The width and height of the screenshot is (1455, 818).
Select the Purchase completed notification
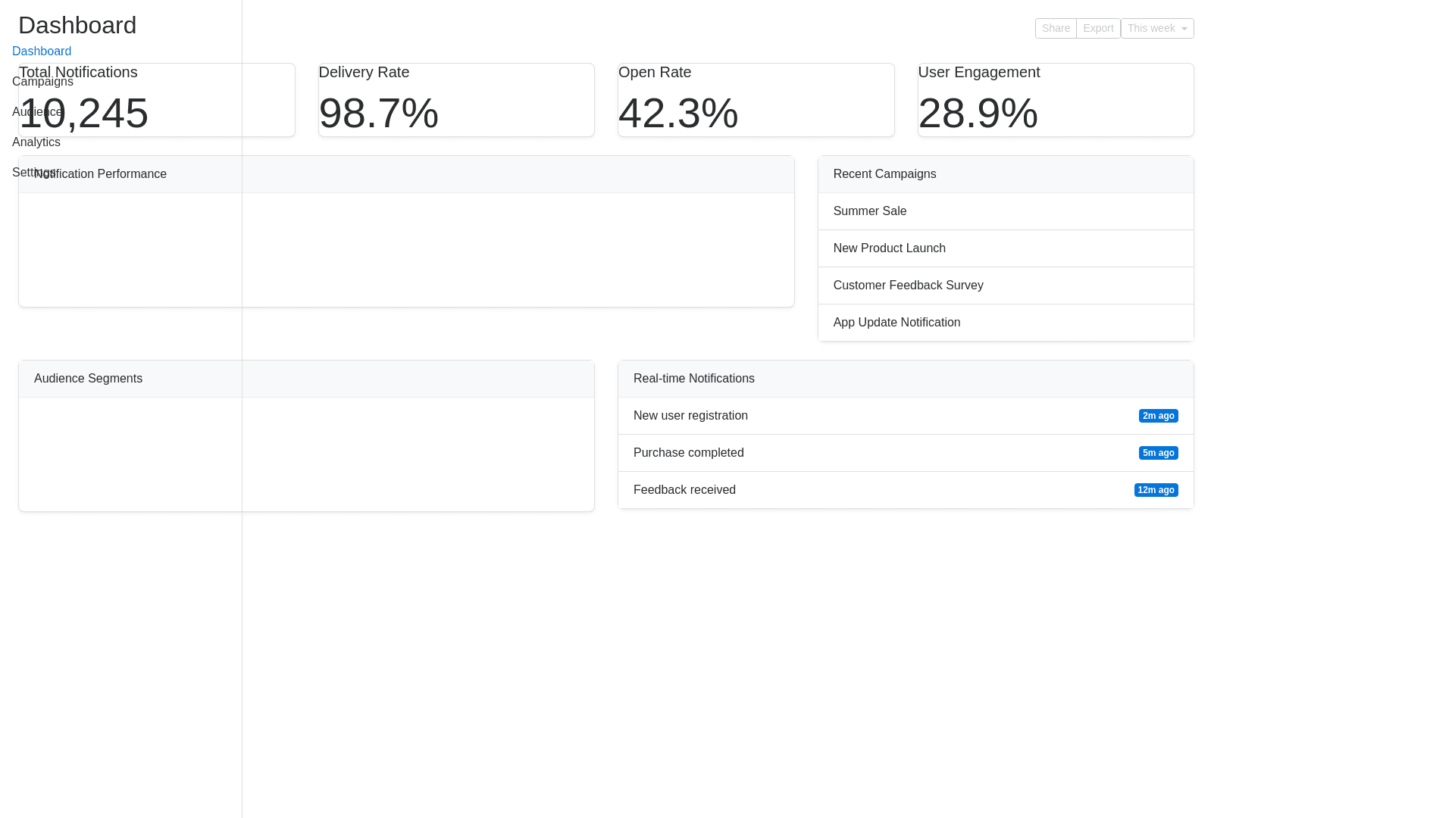(x=688, y=453)
